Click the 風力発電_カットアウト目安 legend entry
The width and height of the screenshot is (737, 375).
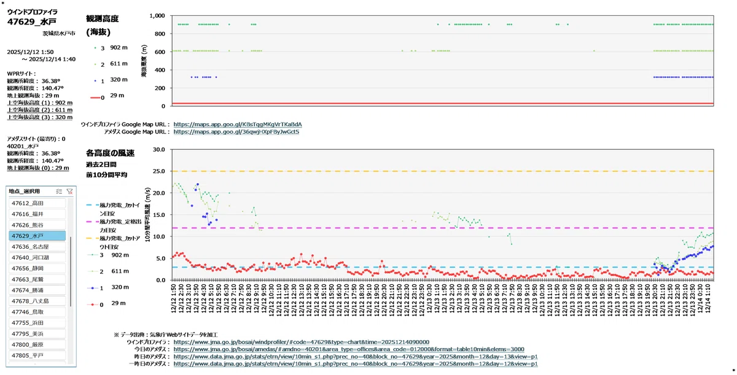114,241
